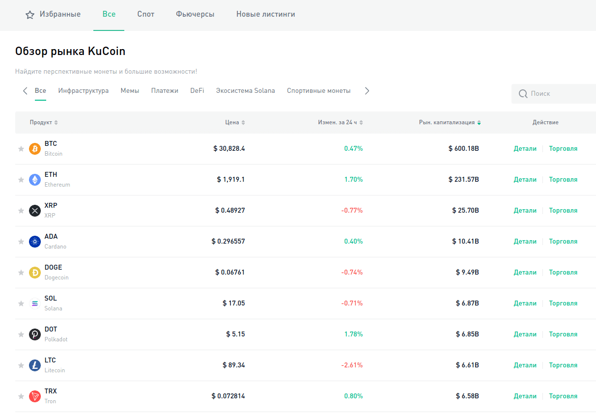
Task: Click the Ethereum coin logo icon
Action: (x=35, y=180)
